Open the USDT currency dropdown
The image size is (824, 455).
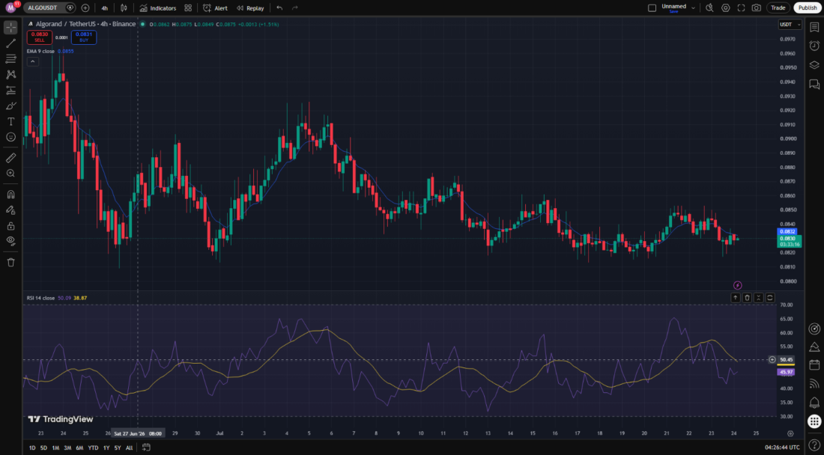pyautogui.click(x=790, y=25)
